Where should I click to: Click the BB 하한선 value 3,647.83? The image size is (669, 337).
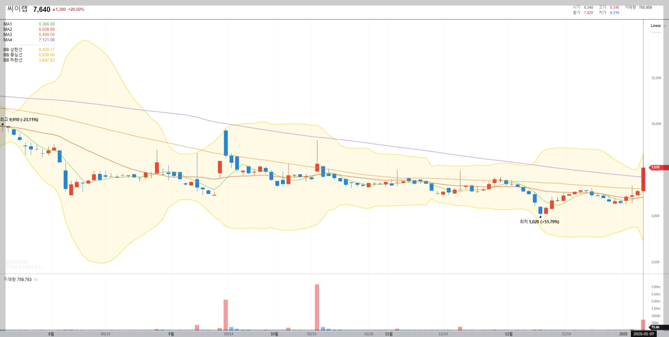pos(47,60)
